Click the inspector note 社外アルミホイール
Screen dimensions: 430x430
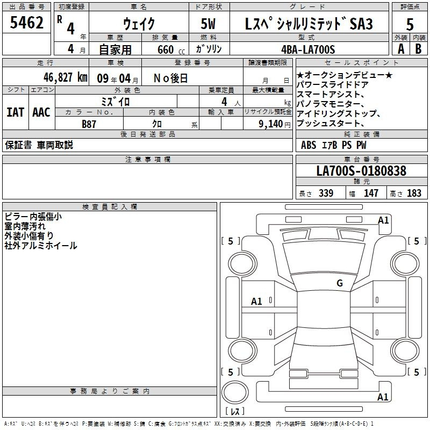pos(41,246)
